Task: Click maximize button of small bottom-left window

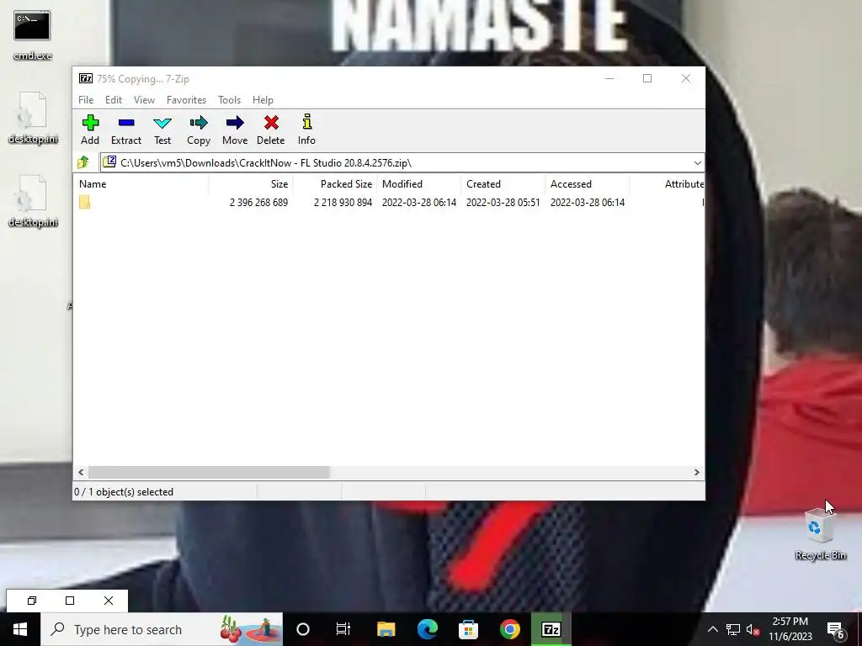Action: pos(70,601)
